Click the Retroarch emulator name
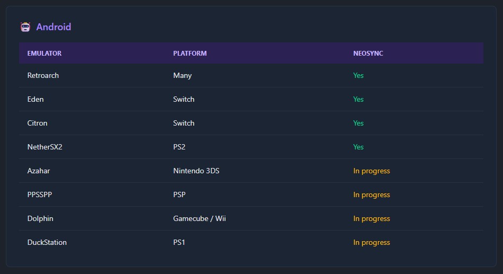This screenshot has width=503, height=274. pos(43,75)
